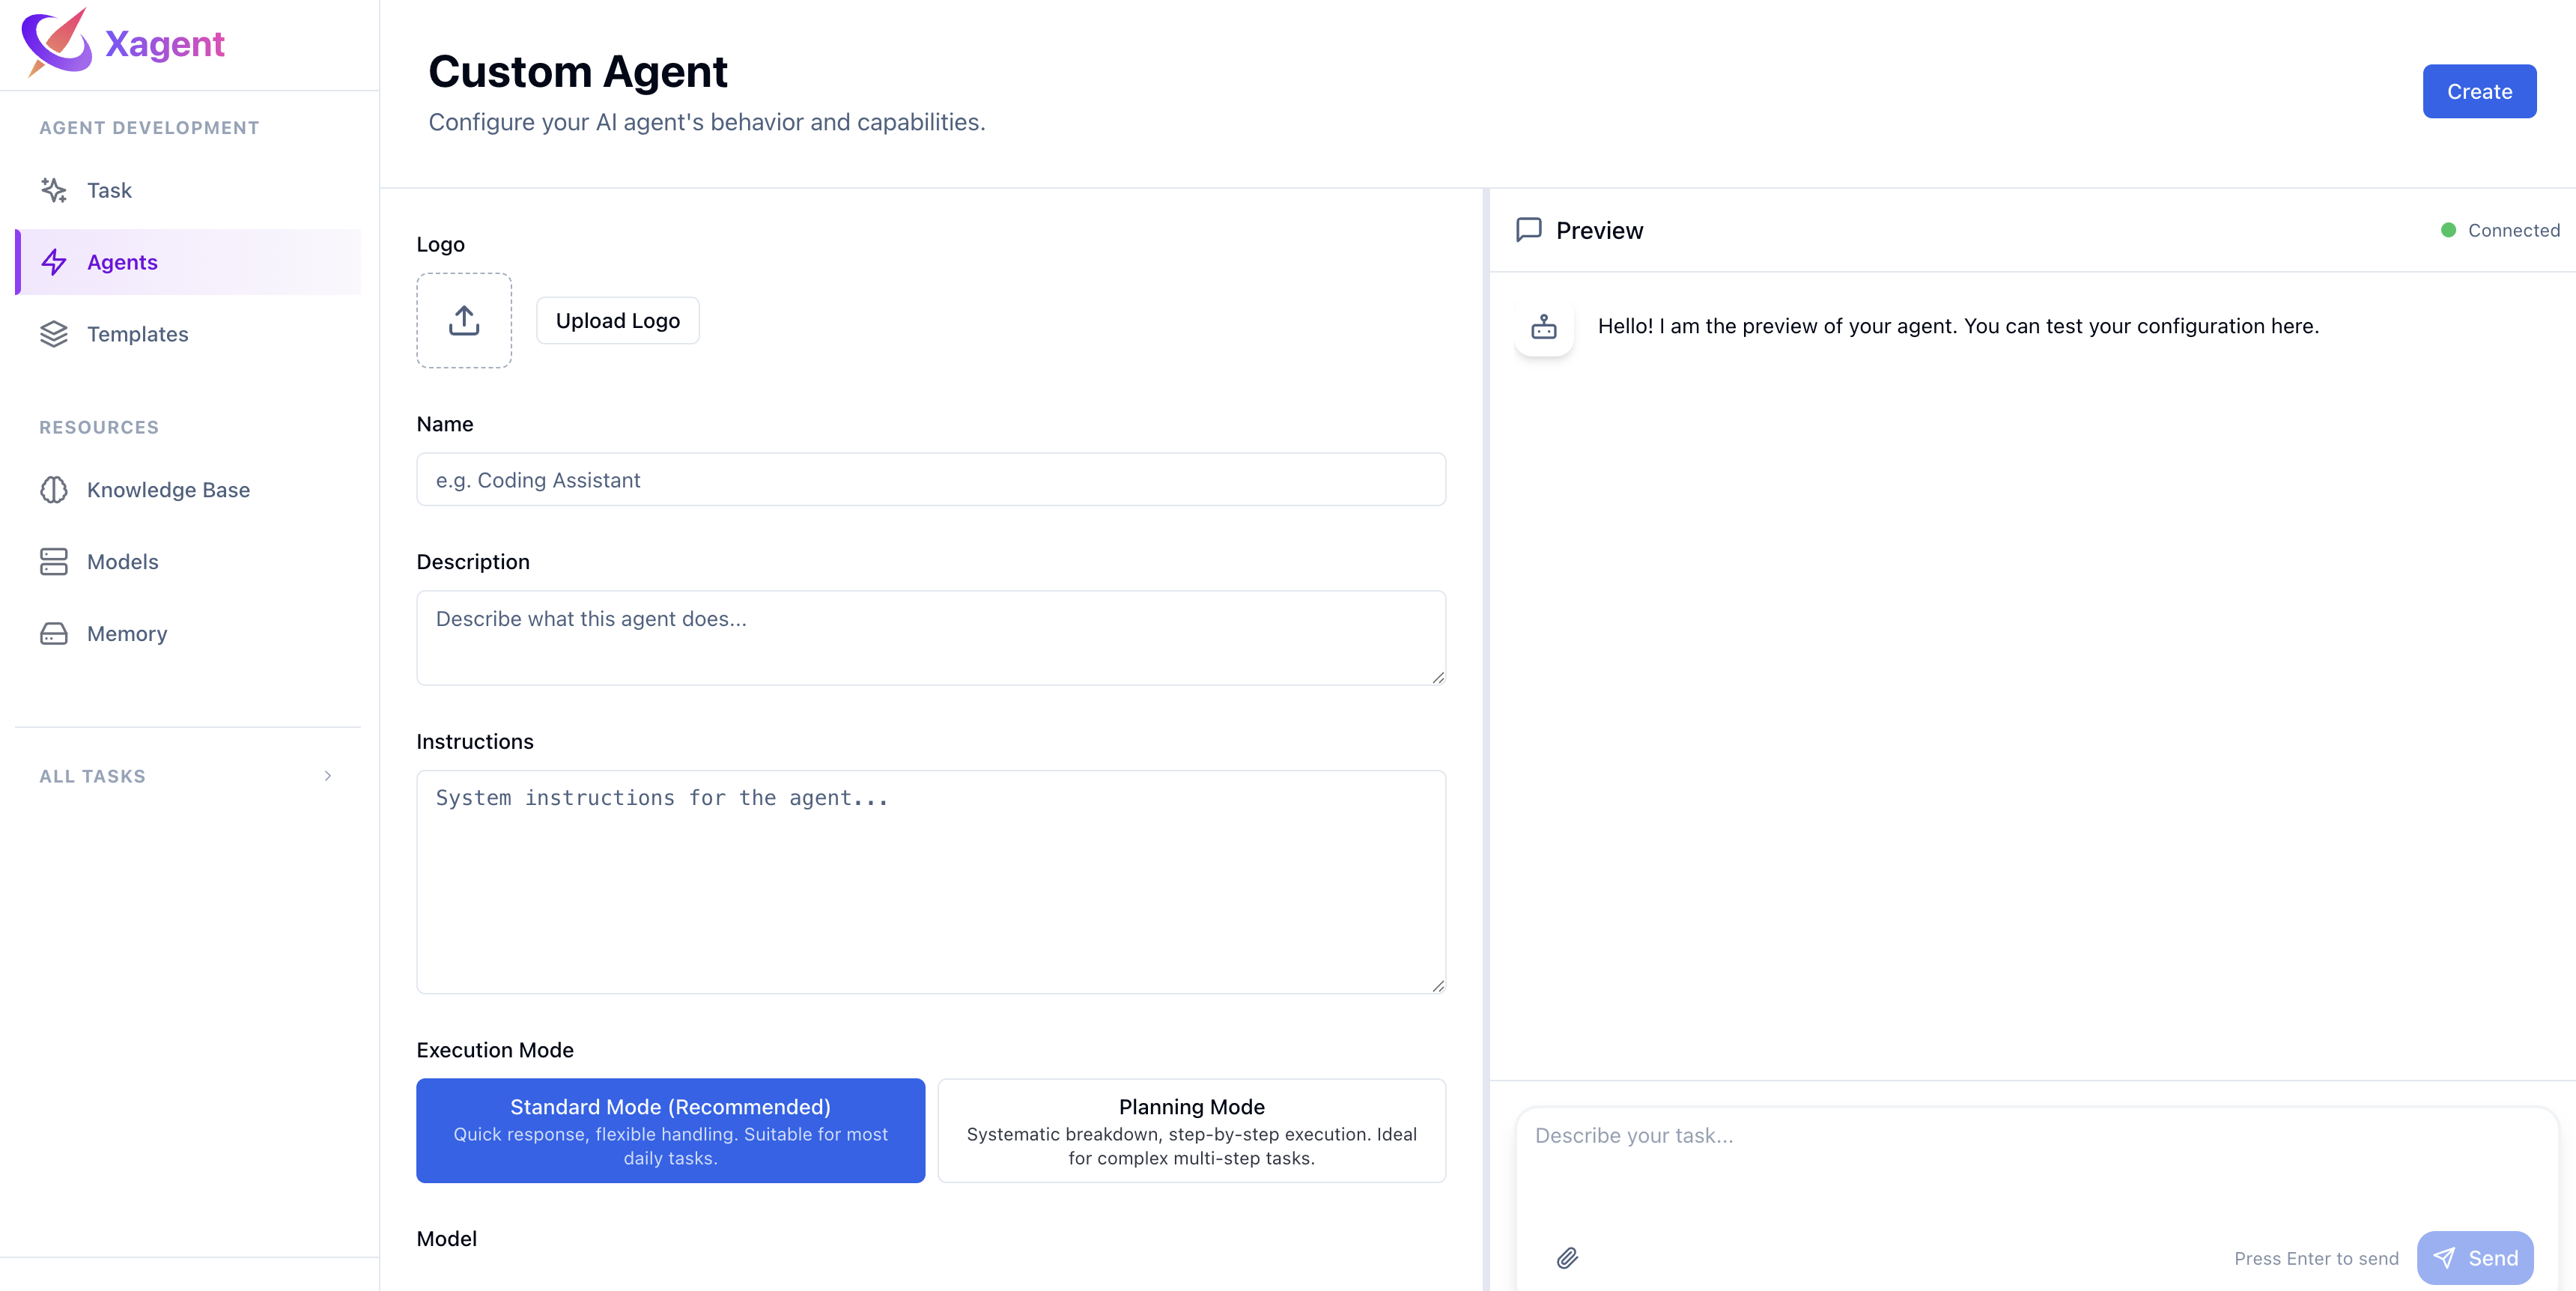Viewport: 2576px width, 1291px height.
Task: Open Knowledge Base via its brain icon
Action: click(x=53, y=489)
